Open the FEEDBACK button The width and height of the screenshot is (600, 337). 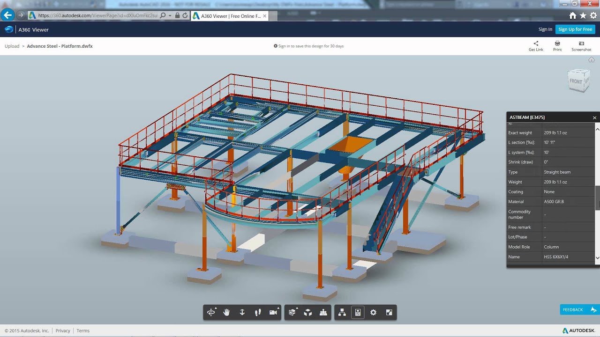[580, 309]
